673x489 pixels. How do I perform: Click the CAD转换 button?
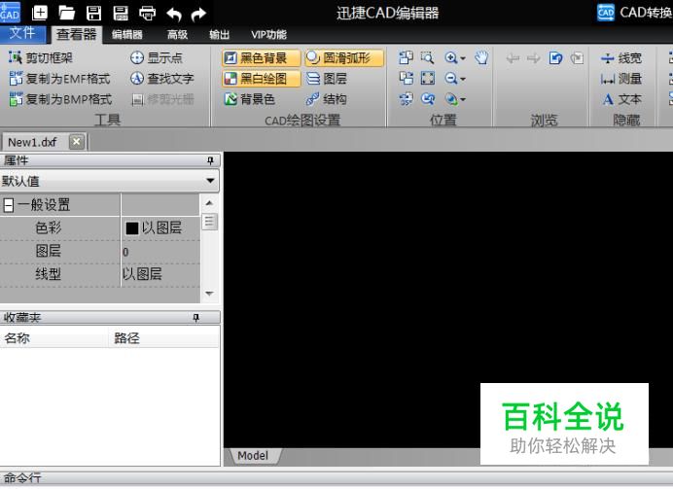pyautogui.click(x=634, y=13)
